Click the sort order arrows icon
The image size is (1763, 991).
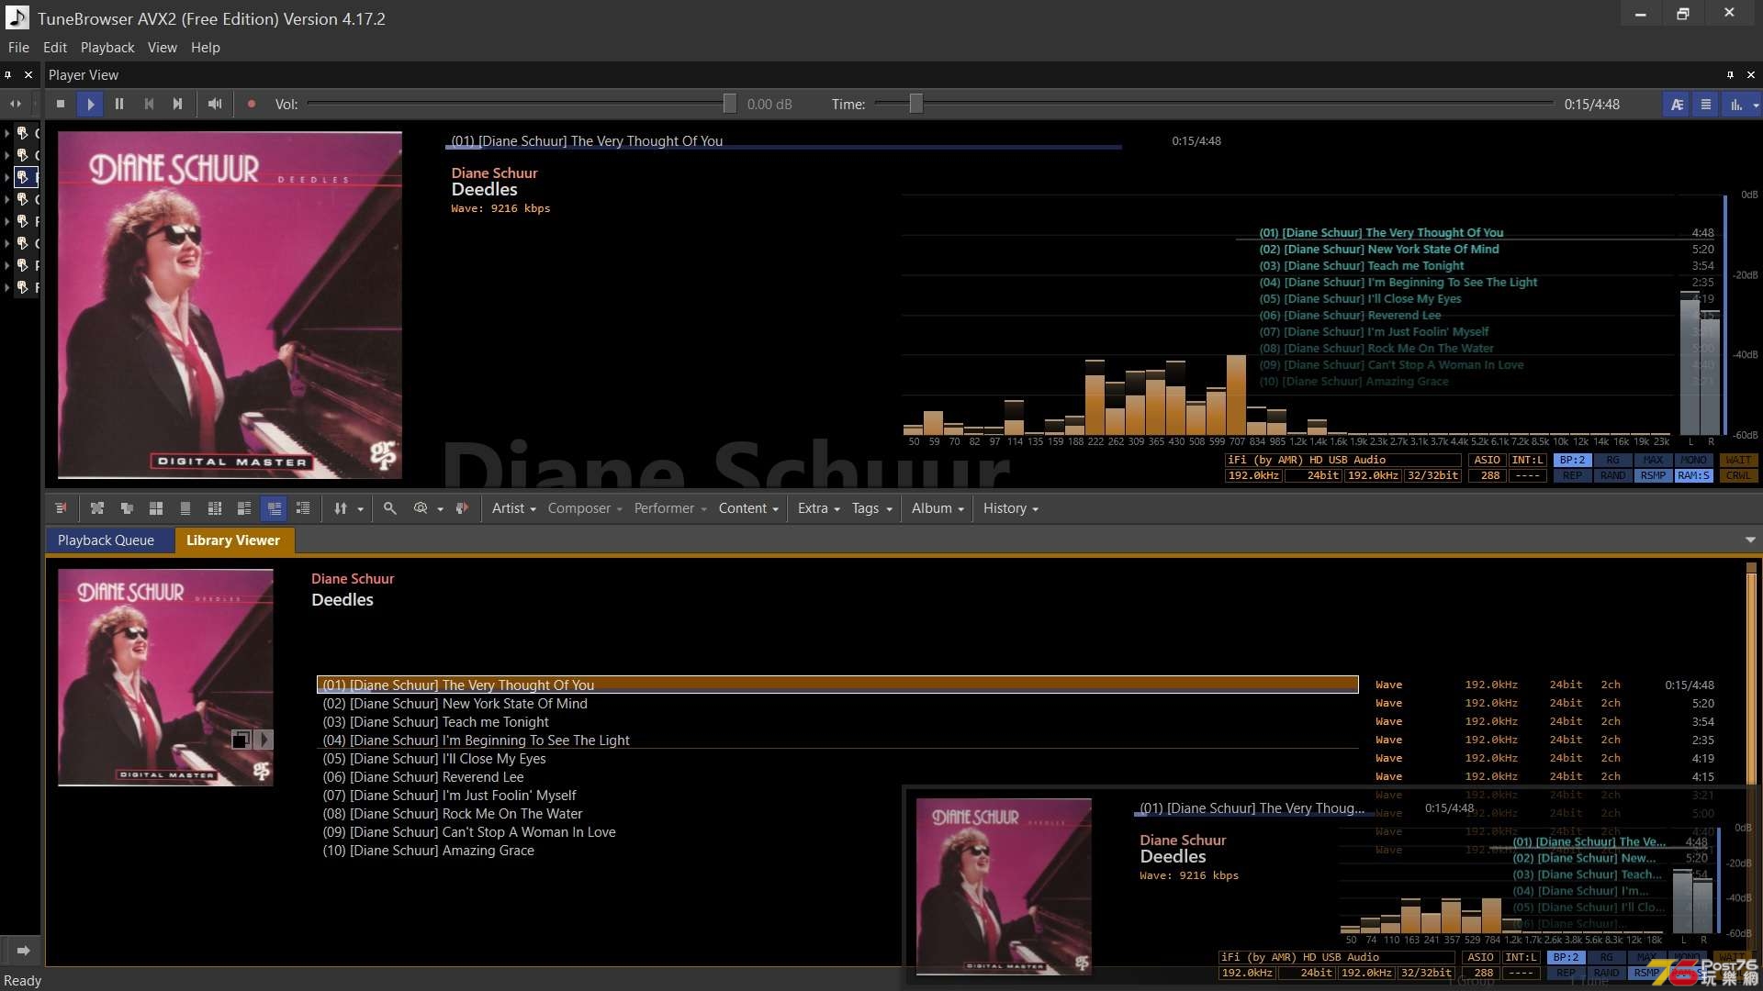[341, 508]
